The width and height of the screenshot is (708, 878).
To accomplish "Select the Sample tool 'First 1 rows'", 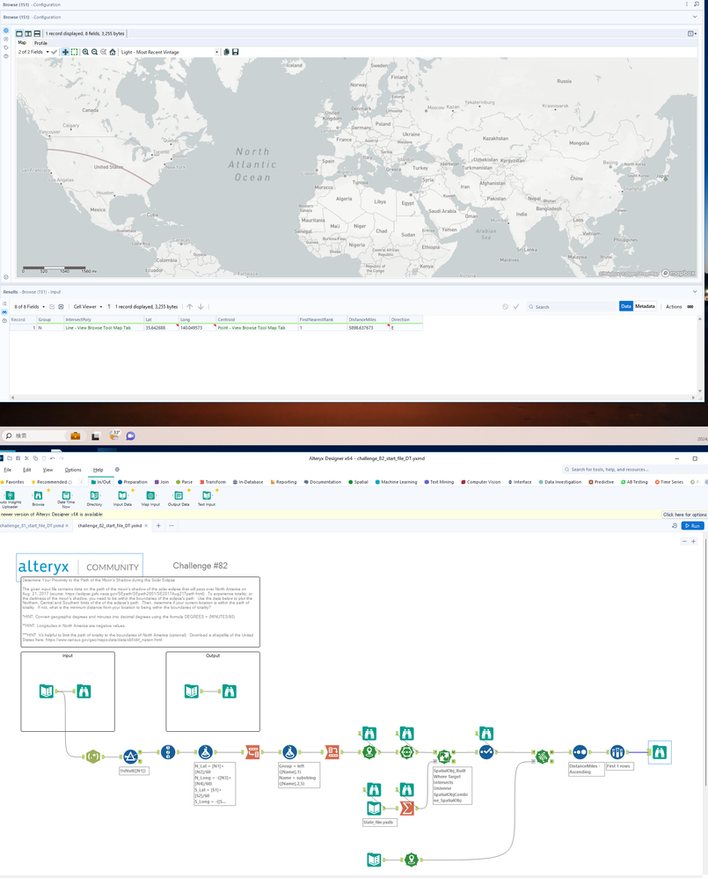I will coord(617,752).
